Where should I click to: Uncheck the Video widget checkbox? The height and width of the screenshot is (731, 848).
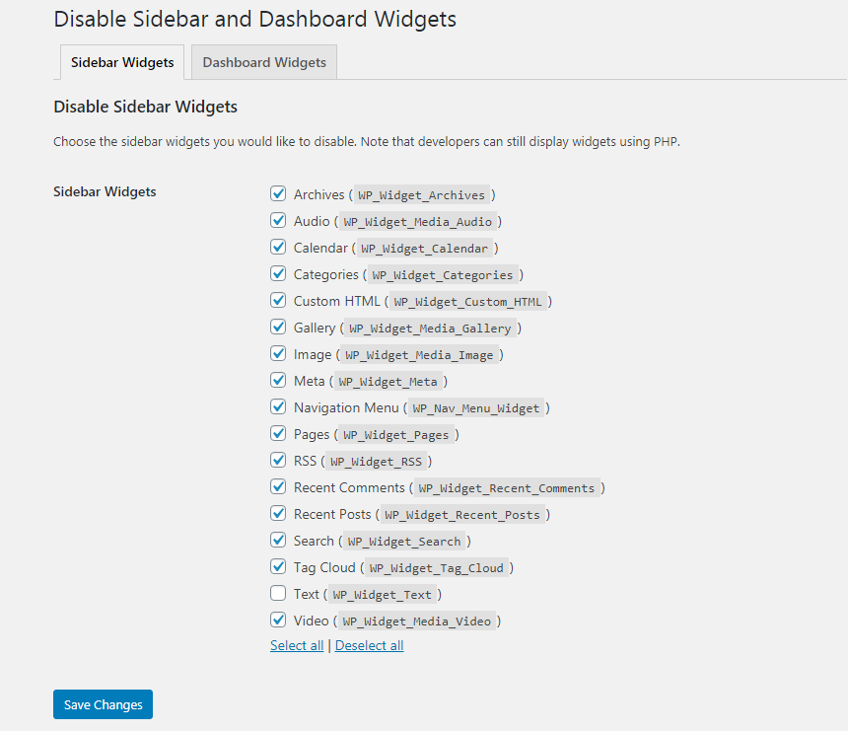(x=278, y=621)
